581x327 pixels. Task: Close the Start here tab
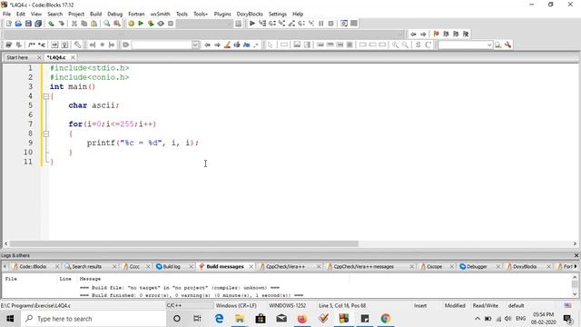tap(39, 57)
